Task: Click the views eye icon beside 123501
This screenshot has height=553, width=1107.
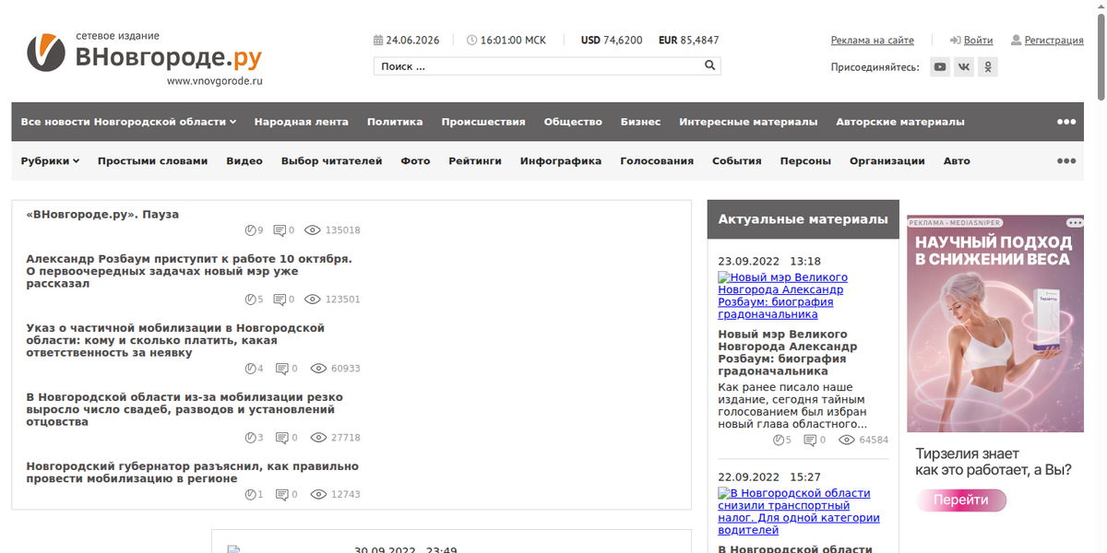Action: point(312,300)
